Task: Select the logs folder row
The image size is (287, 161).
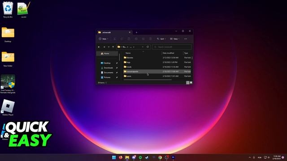Action: (x=157, y=62)
